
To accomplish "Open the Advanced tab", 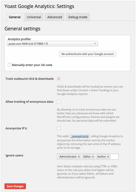I will click(55, 17).
